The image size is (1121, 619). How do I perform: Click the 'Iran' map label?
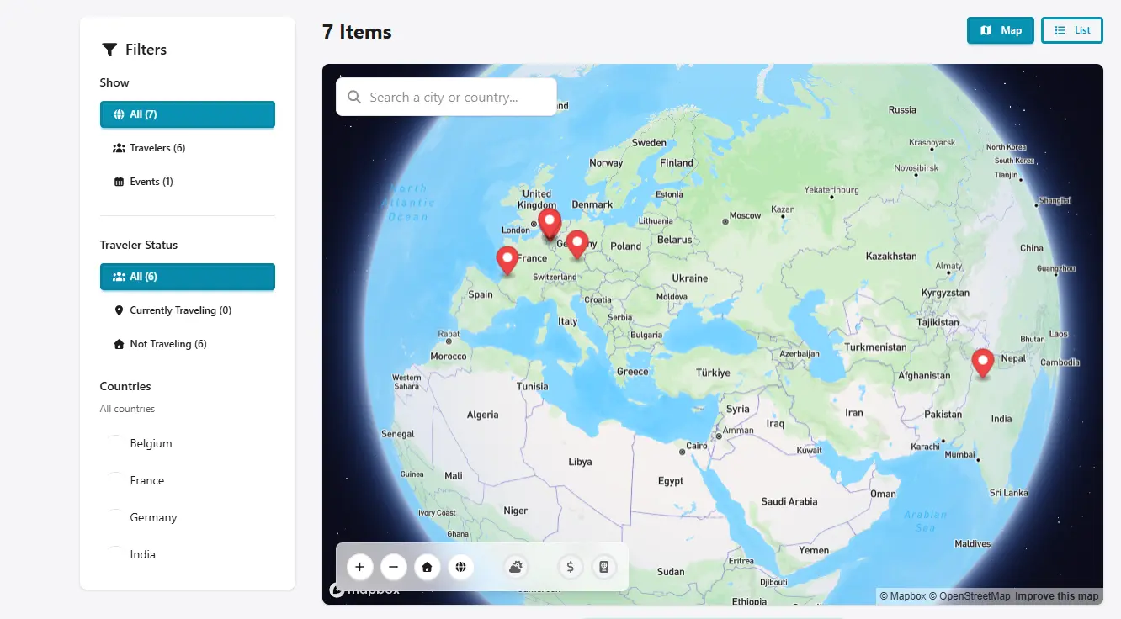tap(854, 413)
